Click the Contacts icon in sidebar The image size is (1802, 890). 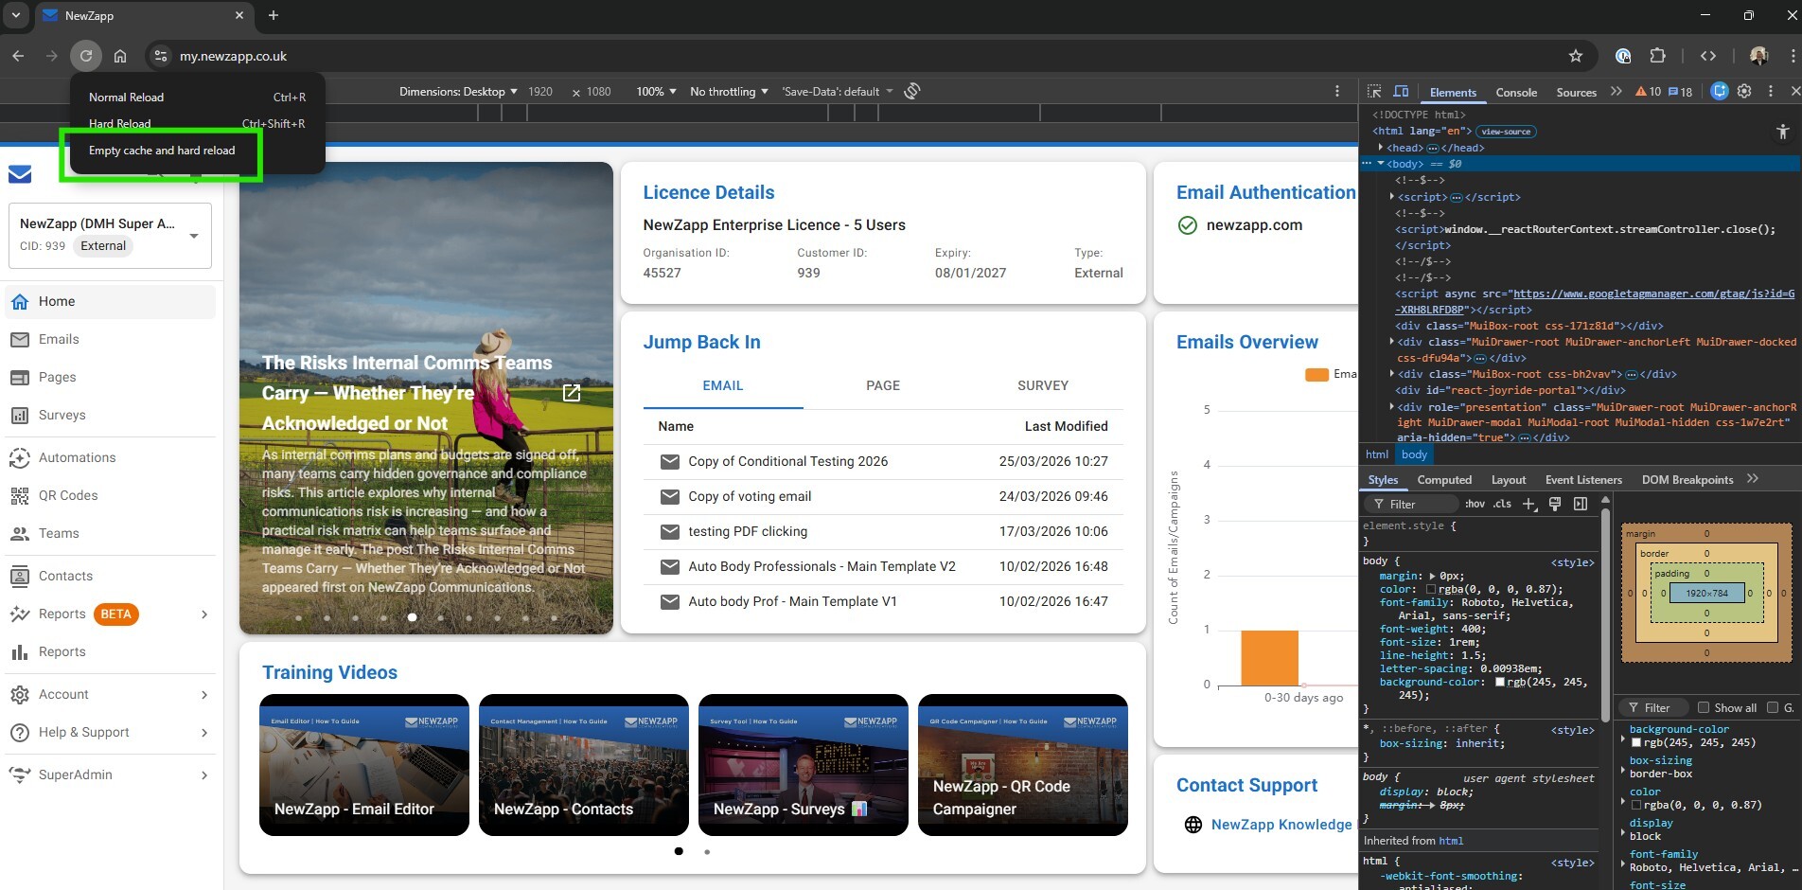point(19,577)
